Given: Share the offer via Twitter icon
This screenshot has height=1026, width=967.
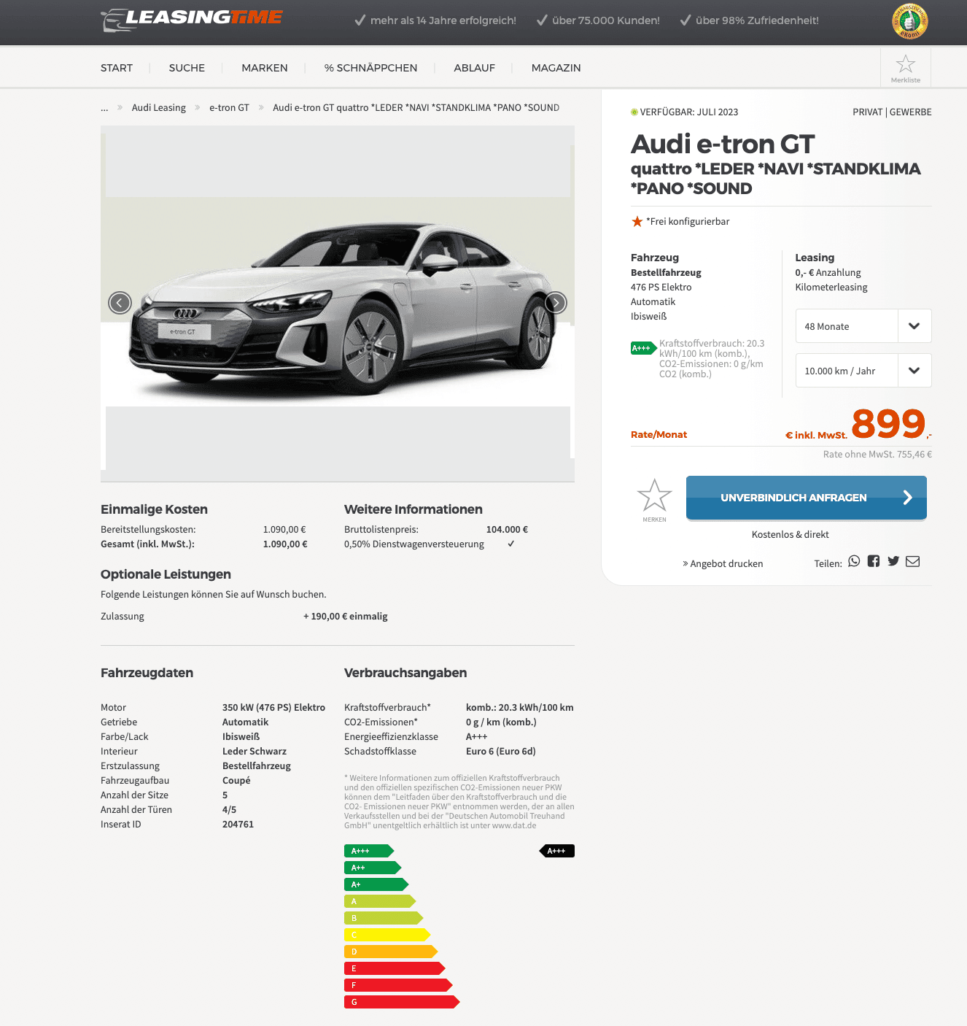Looking at the screenshot, I should [893, 561].
